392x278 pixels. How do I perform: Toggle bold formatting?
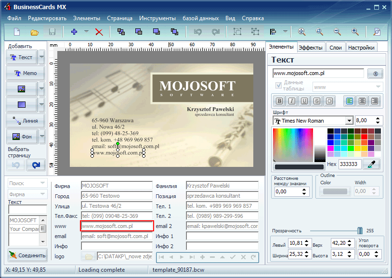[x=279, y=101]
